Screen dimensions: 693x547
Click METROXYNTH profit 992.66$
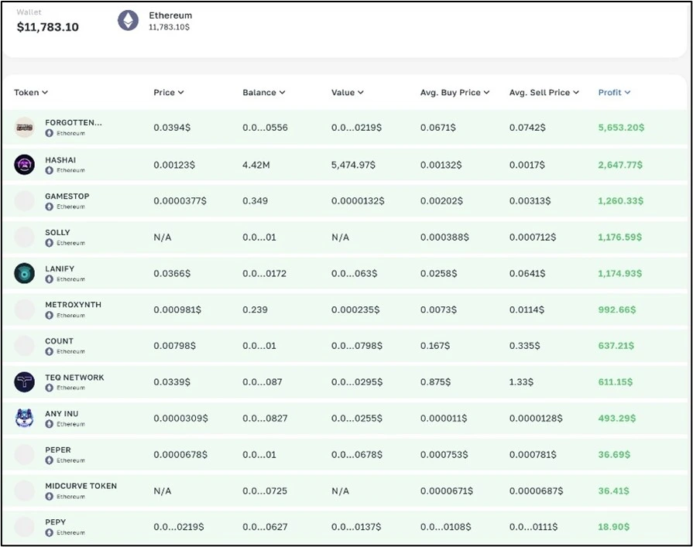[617, 309]
